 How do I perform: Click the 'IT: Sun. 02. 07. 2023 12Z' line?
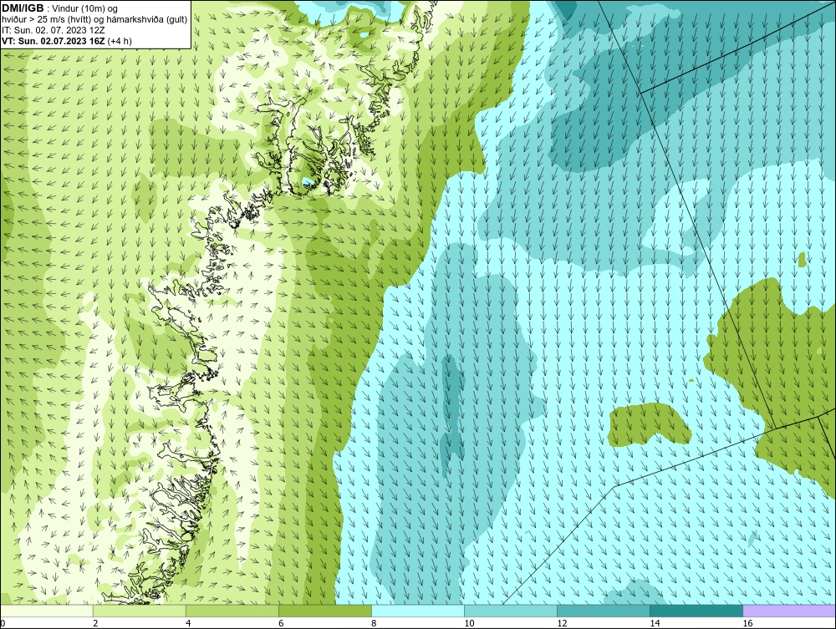point(54,30)
